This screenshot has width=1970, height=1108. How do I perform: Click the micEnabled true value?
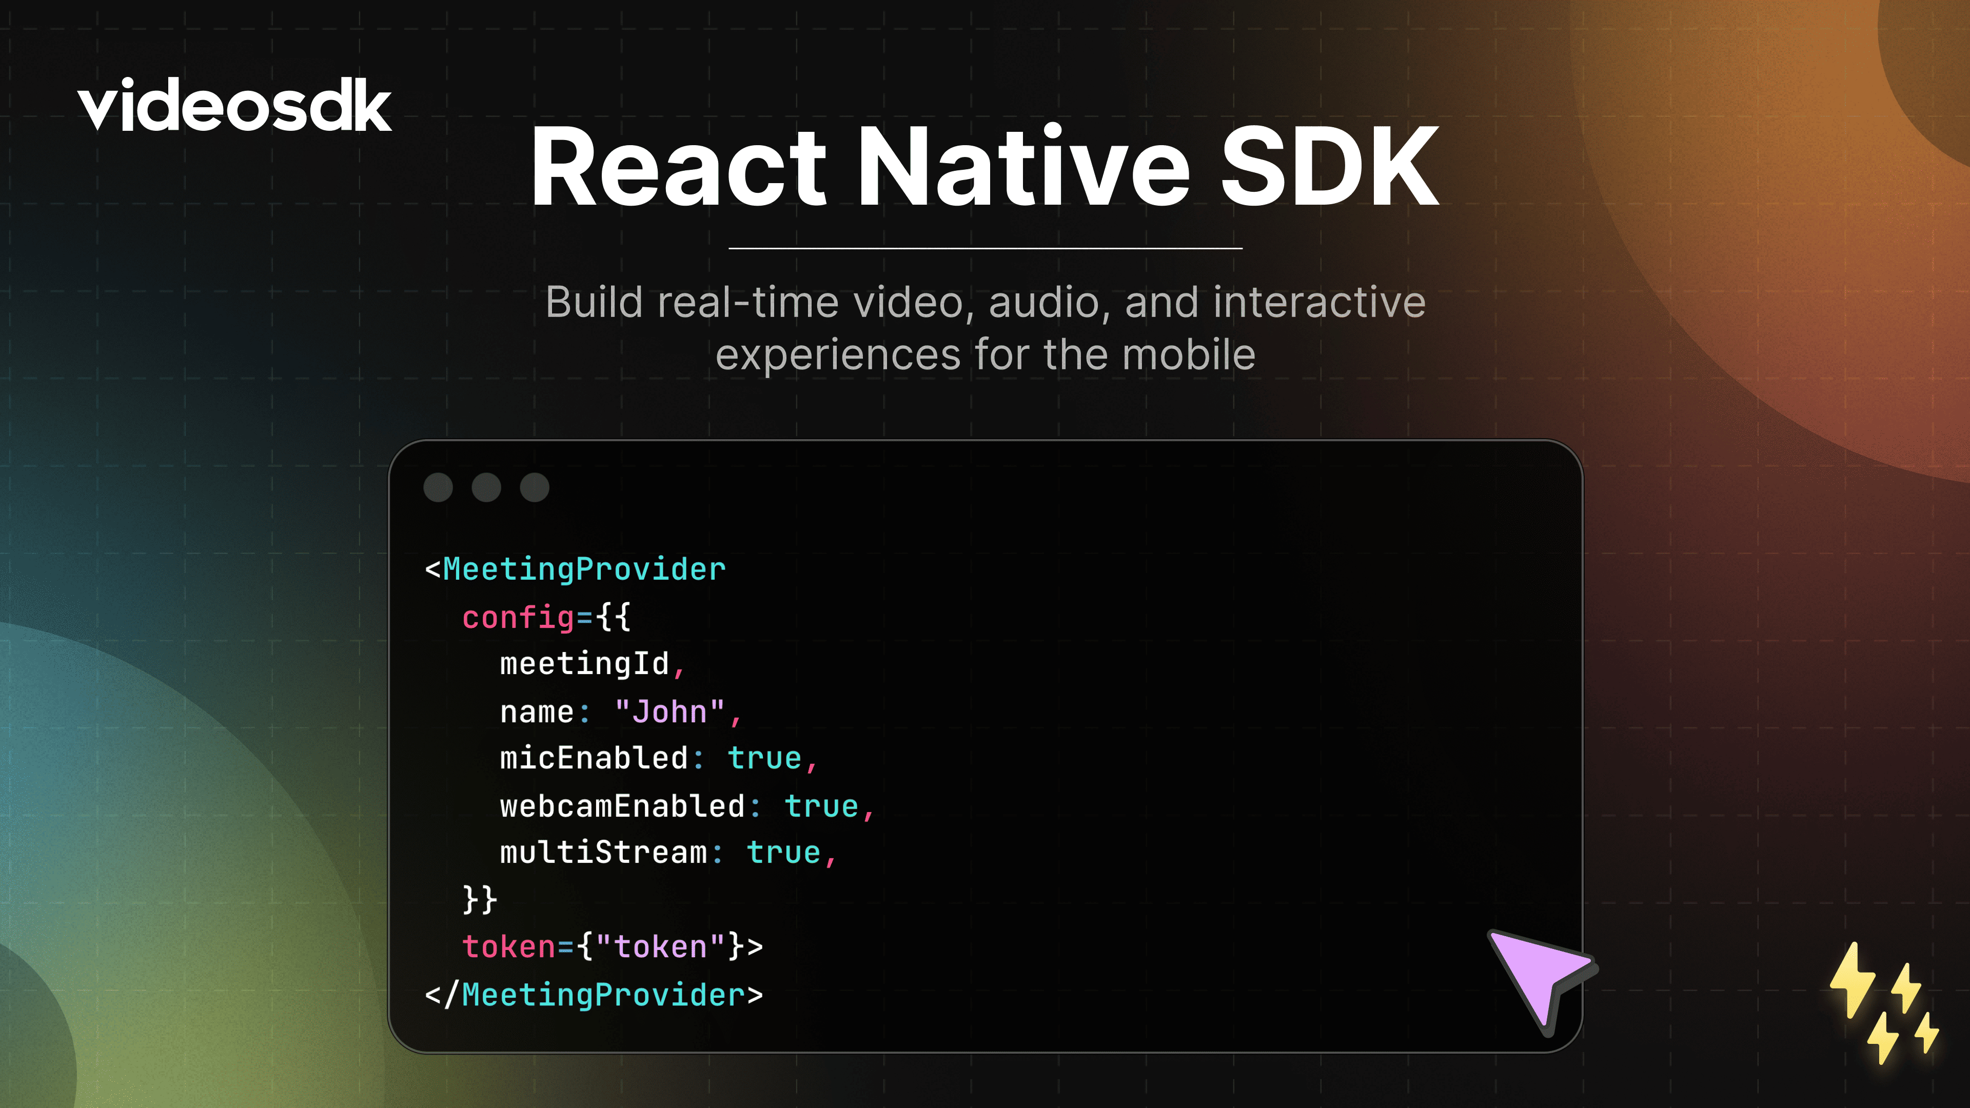(x=764, y=759)
